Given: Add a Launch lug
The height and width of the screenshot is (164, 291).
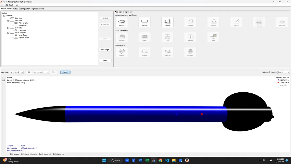Looking at the screenshot, I should tap(282, 22).
